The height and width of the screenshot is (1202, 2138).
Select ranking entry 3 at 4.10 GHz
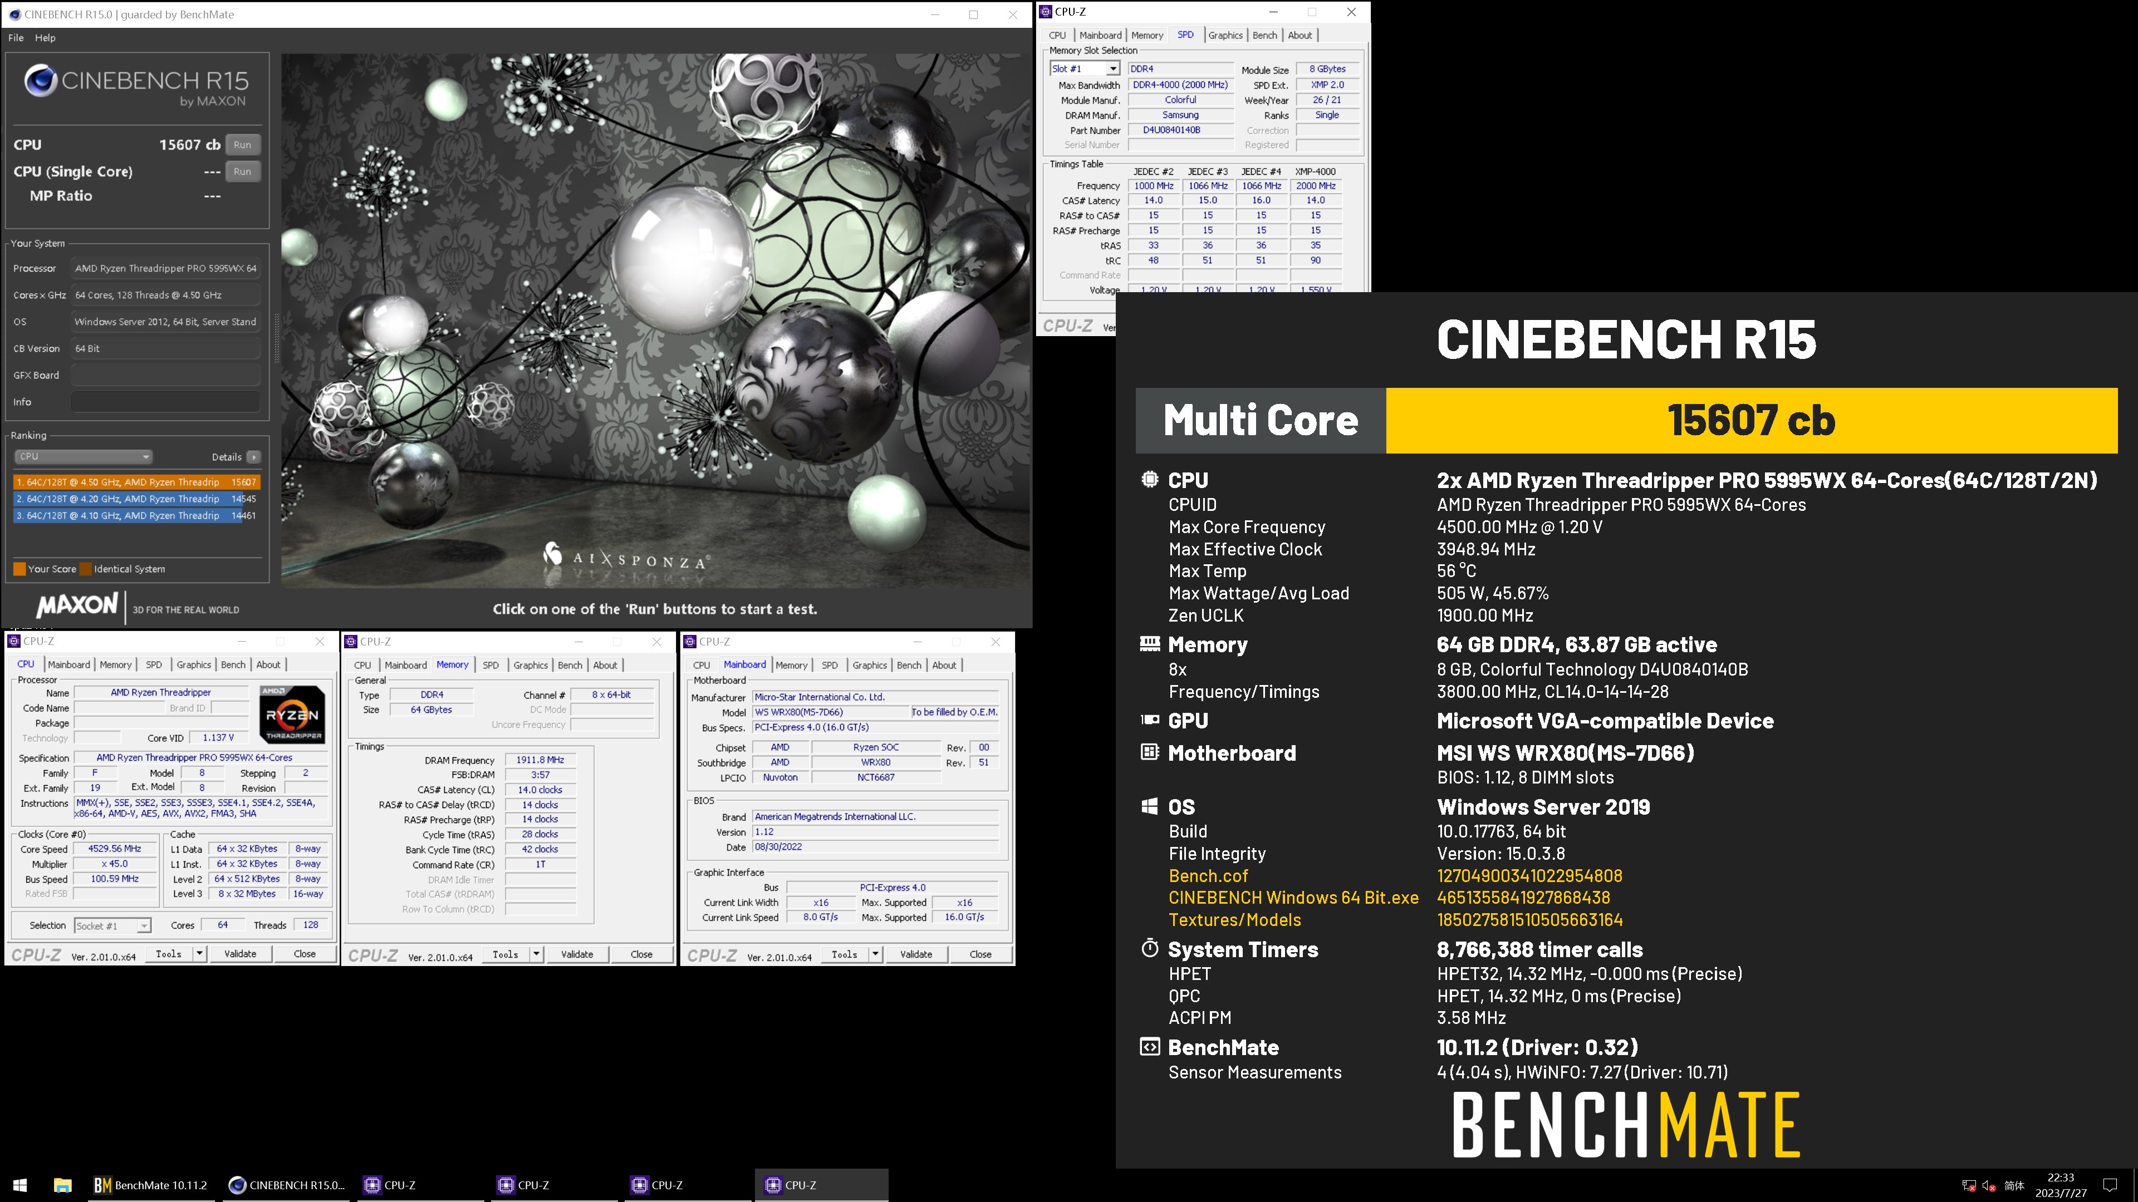[x=136, y=515]
